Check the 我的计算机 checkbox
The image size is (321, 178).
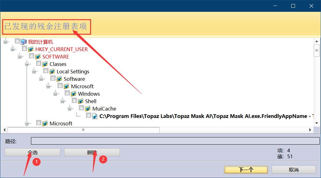click(17, 41)
